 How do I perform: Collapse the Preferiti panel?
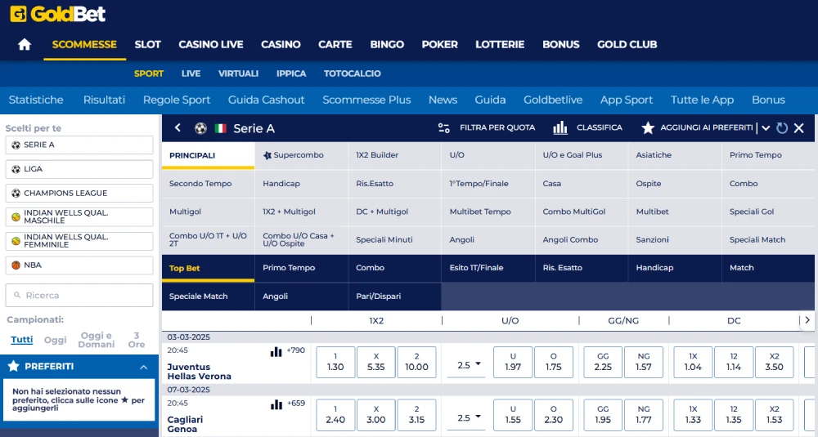143,368
